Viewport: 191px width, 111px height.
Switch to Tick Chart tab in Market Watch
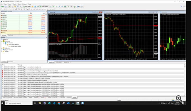click(10, 35)
